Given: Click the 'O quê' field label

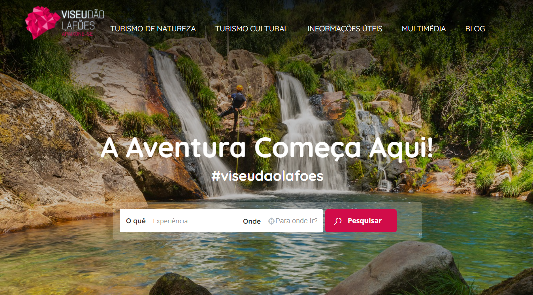Looking at the screenshot, I should (136, 221).
